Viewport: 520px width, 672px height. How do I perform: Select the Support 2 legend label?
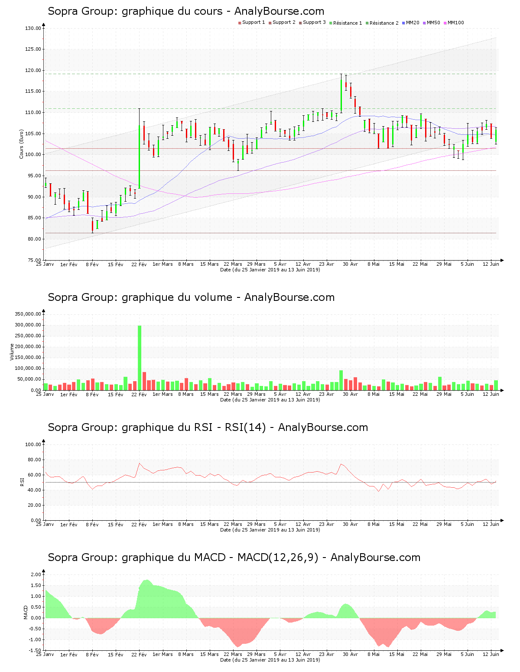284,23
